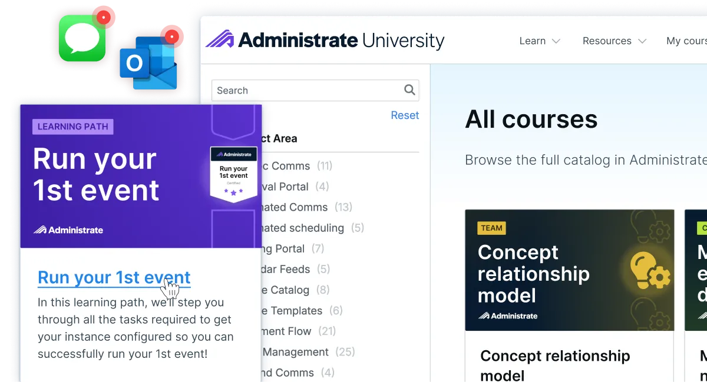This screenshot has height=382, width=707.
Task: Click the Administrate University logo
Action: click(325, 40)
